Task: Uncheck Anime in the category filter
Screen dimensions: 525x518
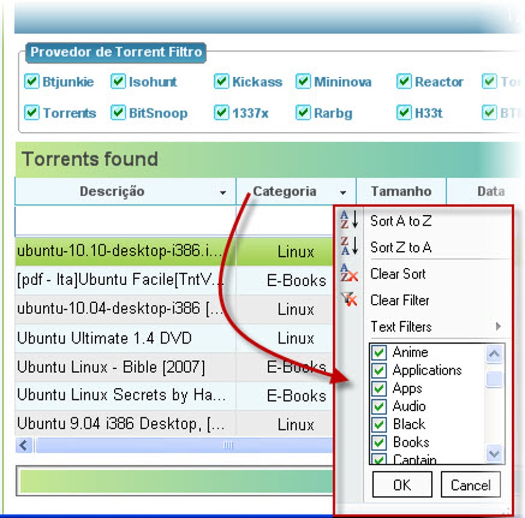Action: pos(379,353)
